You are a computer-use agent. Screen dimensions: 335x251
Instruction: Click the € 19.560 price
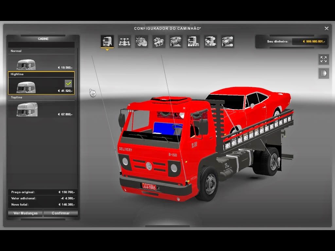tap(65, 67)
